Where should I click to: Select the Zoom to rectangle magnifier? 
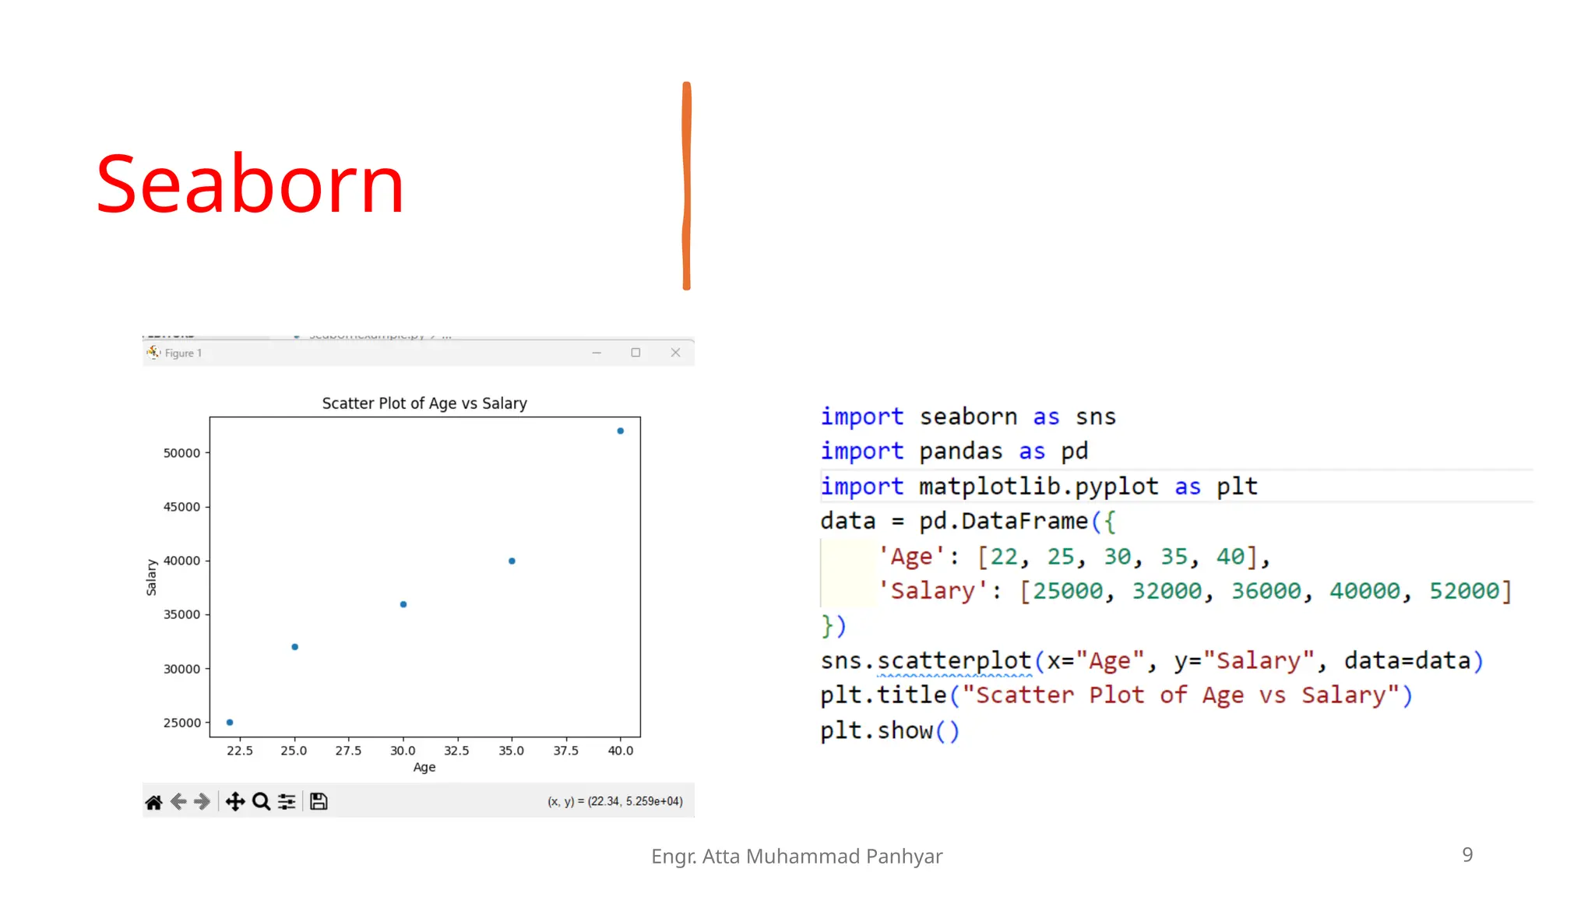(262, 802)
